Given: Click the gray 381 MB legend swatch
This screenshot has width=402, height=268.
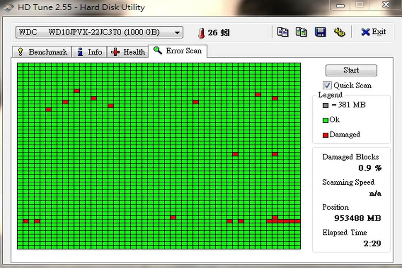Looking at the screenshot, I should (325, 105).
